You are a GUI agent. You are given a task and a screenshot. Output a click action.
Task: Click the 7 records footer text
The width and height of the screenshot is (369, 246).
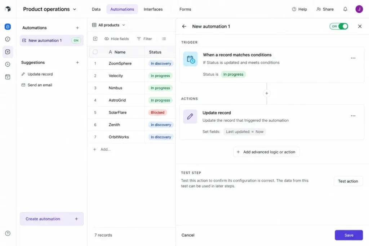click(103, 235)
